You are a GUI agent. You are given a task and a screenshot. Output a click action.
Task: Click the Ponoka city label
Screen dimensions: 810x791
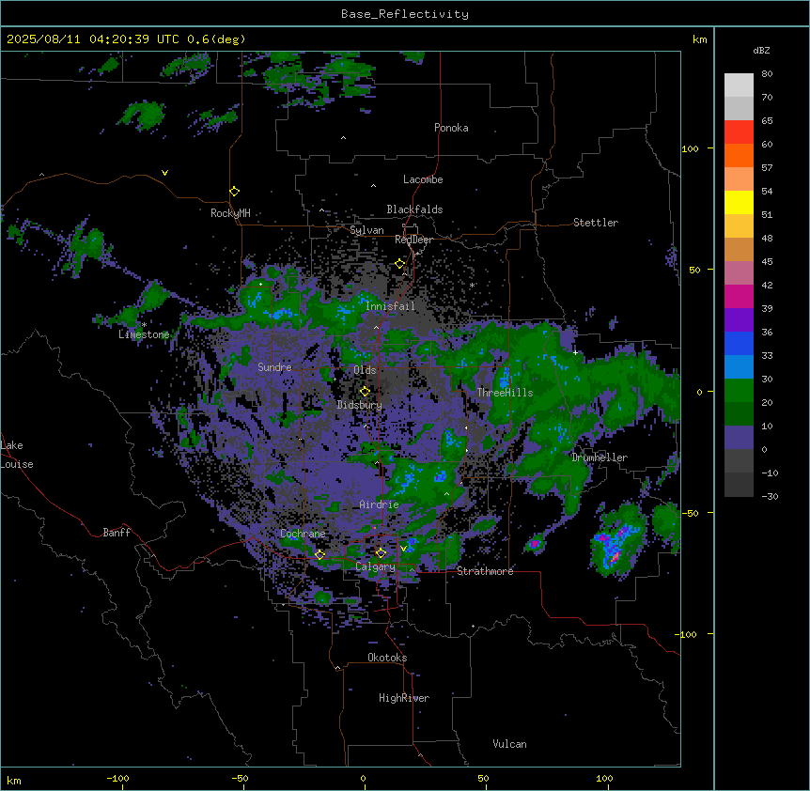click(x=451, y=128)
